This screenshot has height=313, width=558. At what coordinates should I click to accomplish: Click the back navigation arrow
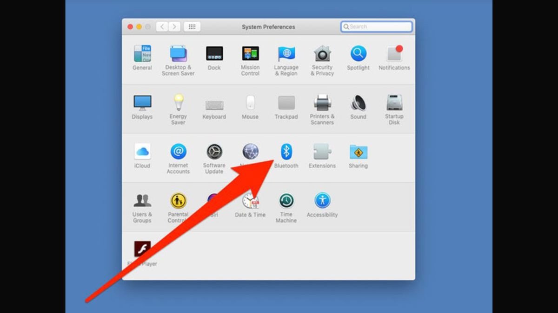pyautogui.click(x=161, y=26)
